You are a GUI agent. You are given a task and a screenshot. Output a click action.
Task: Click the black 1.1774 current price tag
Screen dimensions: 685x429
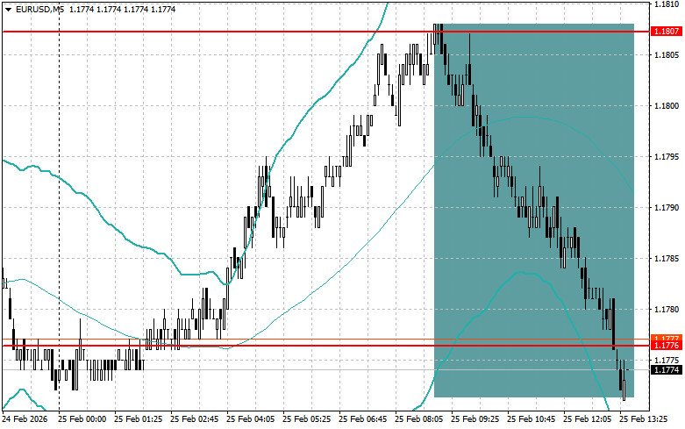(x=667, y=370)
